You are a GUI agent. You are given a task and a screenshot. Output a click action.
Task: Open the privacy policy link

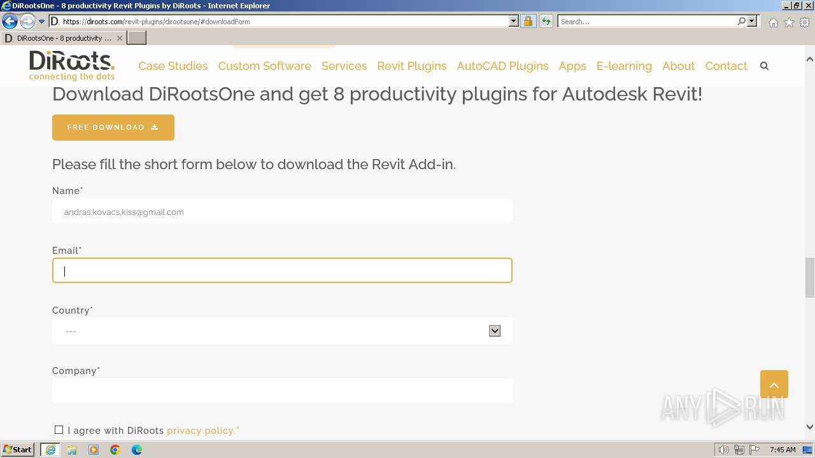[x=201, y=431]
